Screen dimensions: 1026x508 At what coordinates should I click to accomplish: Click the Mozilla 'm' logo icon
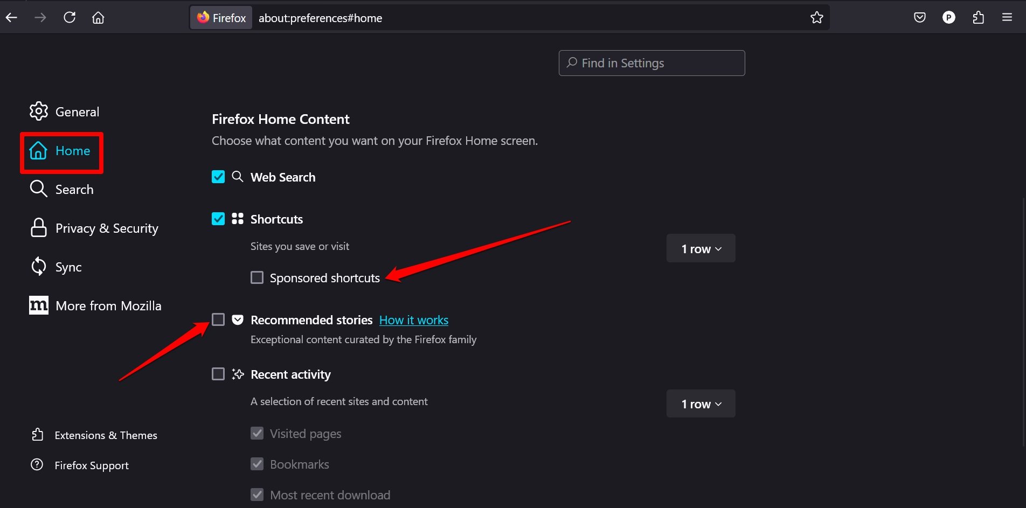click(39, 305)
